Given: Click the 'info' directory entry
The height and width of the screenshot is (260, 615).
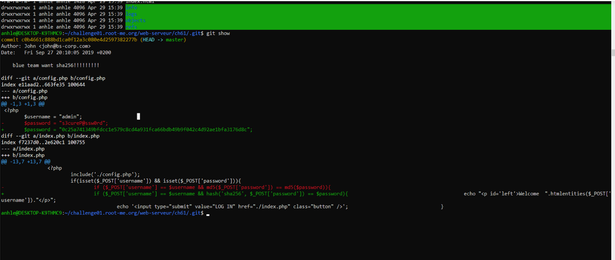Looking at the screenshot, I should pos(131,7).
